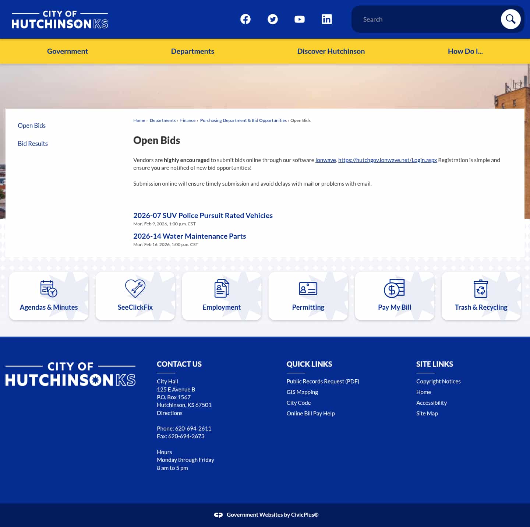This screenshot has height=527, width=530.
Task: Open the Discover Hutchinson dropdown
Action: coord(331,51)
